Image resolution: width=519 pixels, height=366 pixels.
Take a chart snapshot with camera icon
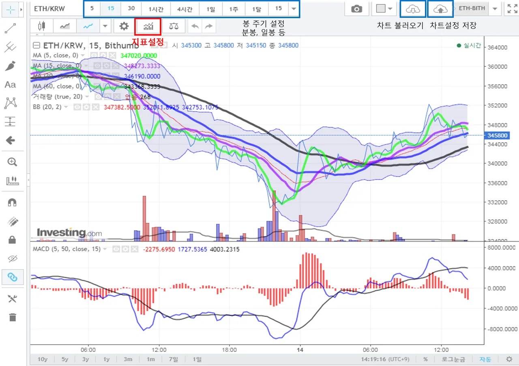coord(357,9)
